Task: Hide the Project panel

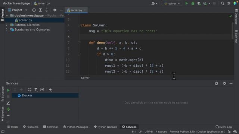Action: (x=61, y=10)
